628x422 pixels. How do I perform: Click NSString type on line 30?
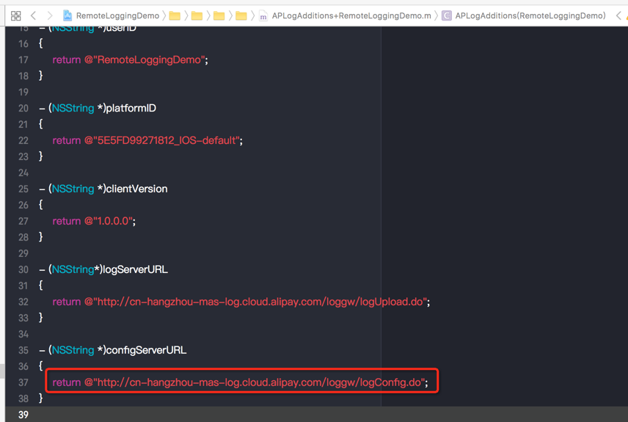tap(73, 269)
